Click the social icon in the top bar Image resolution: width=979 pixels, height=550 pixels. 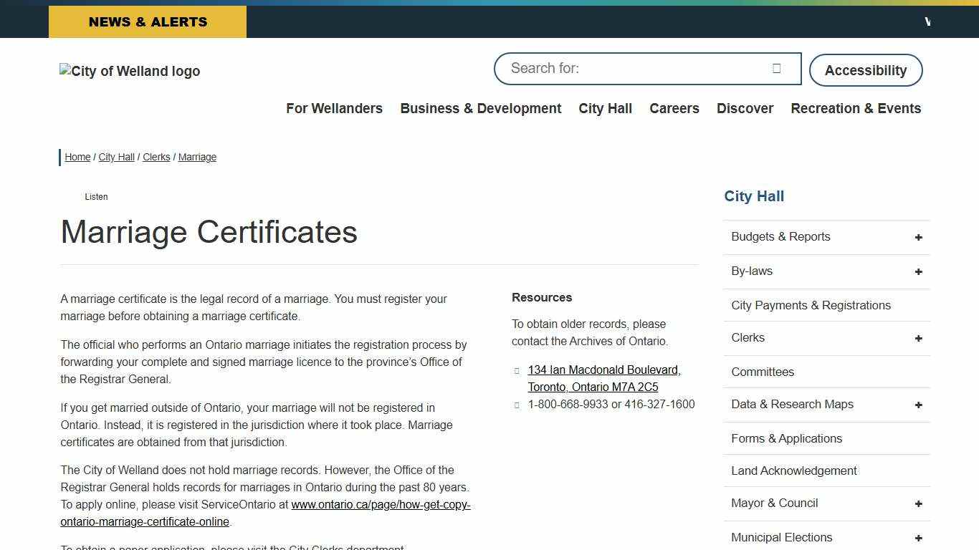927,21
